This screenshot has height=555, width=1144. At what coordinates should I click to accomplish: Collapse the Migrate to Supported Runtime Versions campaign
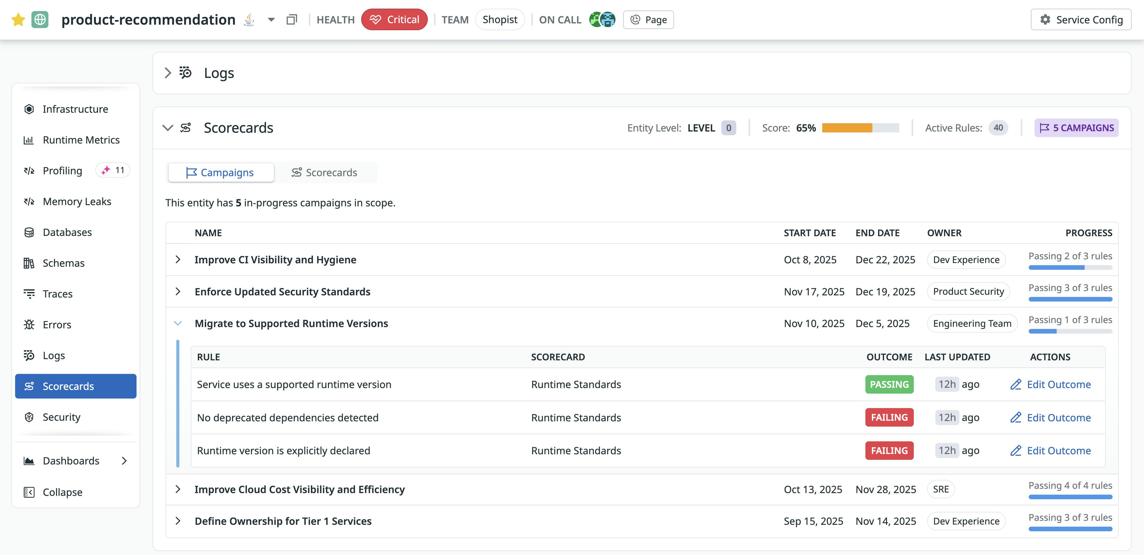click(178, 323)
